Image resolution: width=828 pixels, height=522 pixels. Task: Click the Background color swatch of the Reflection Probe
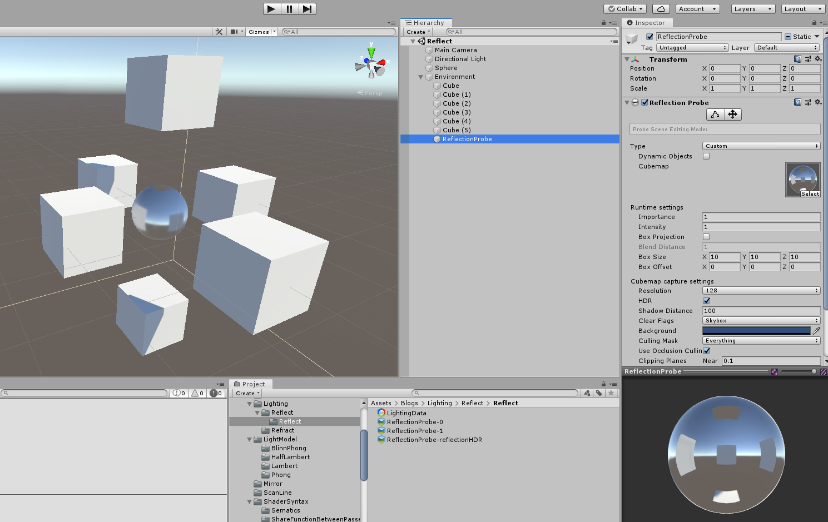point(756,330)
